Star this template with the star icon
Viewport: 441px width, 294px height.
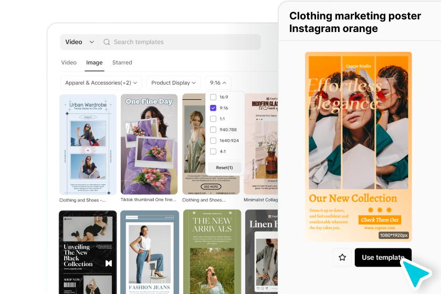point(342,257)
